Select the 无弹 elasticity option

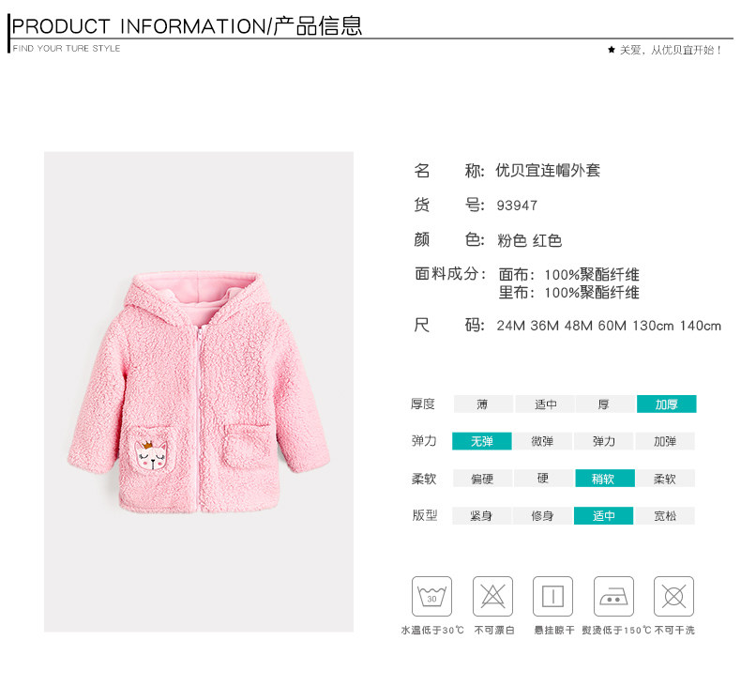tap(481, 441)
